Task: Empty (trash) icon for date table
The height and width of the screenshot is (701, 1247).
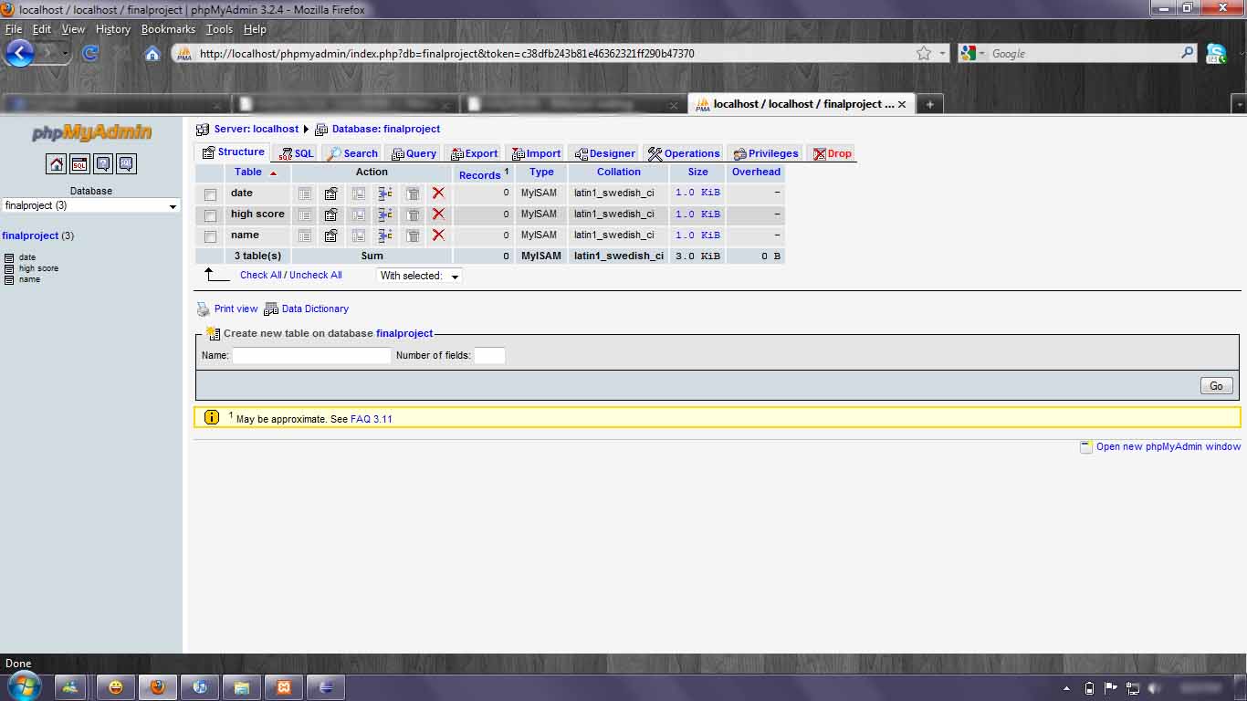Action: (413, 194)
